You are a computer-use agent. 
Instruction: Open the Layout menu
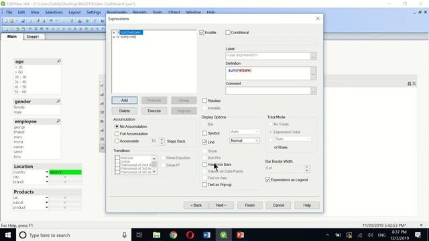pyautogui.click(x=74, y=12)
